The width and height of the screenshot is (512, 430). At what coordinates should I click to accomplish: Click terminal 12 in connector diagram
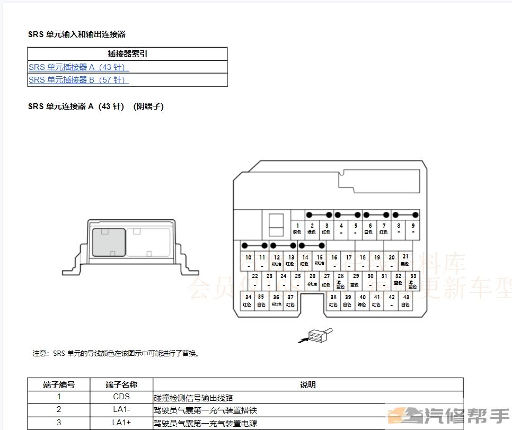click(277, 261)
